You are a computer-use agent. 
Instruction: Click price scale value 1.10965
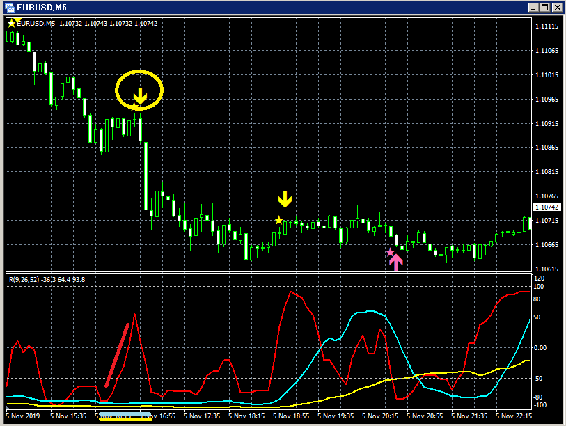[547, 100]
